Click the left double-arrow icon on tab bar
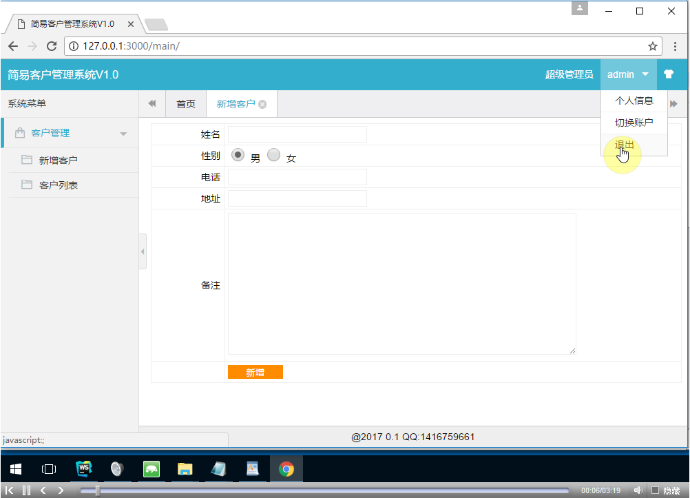690x498 pixels. (151, 103)
